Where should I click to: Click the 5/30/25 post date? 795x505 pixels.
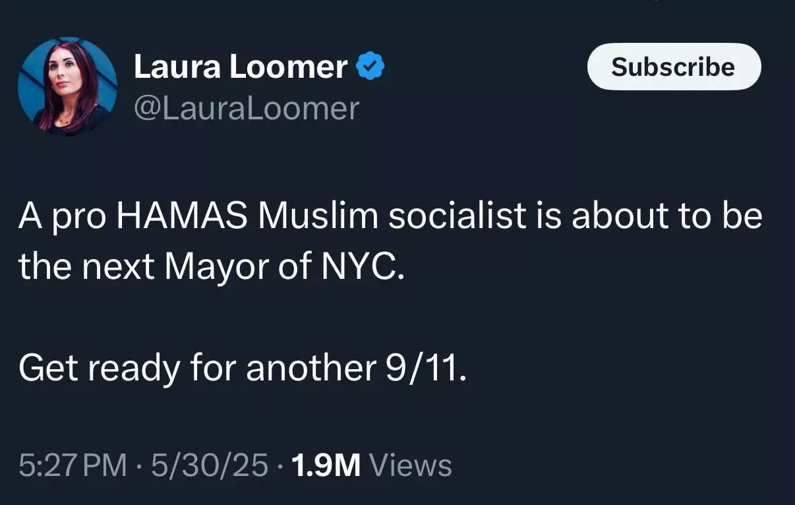(210, 465)
